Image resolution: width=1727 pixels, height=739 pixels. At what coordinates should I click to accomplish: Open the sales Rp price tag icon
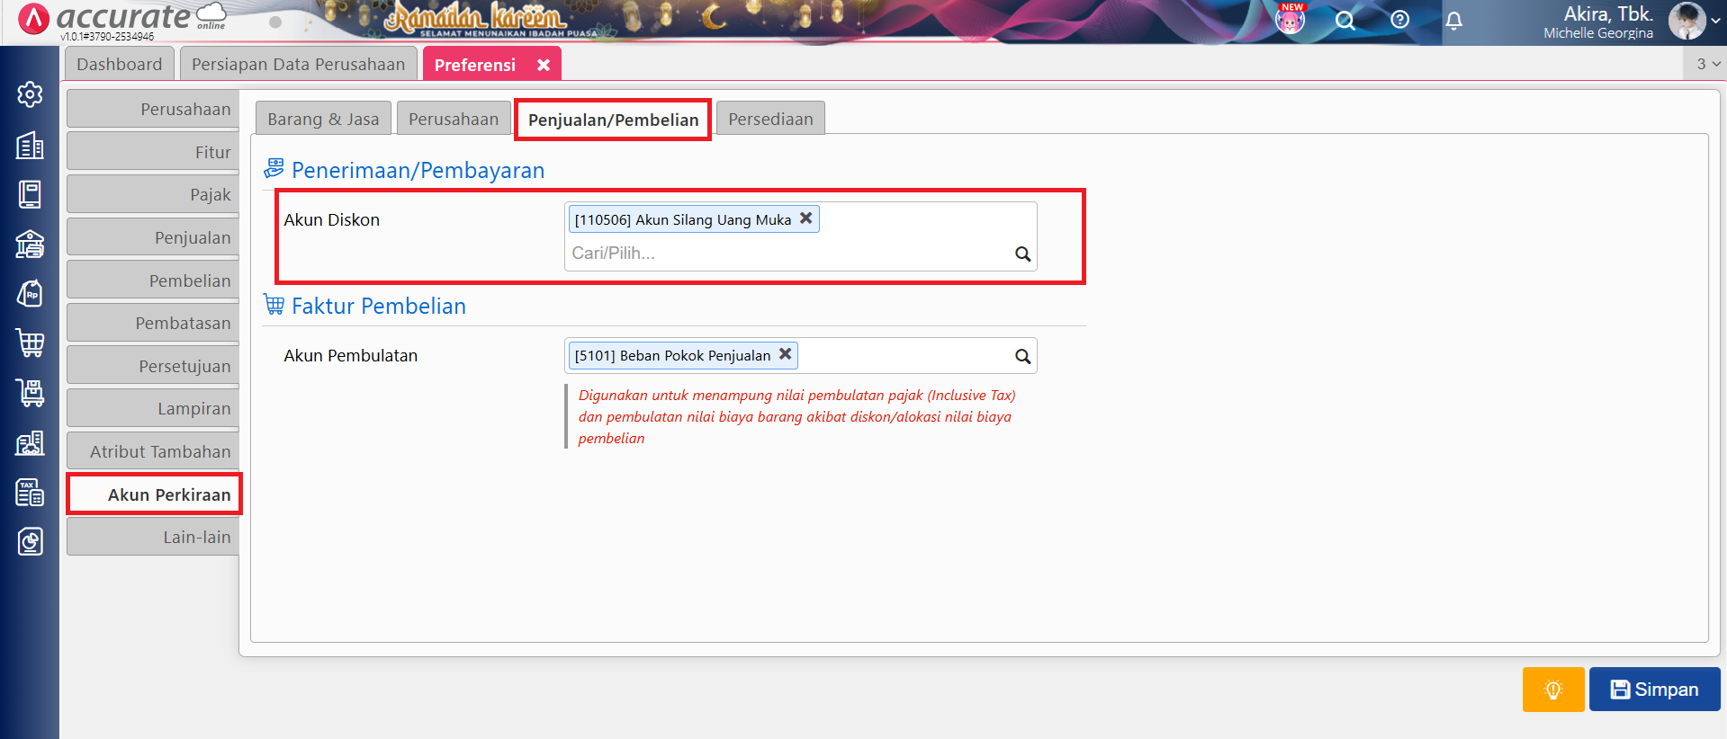pos(30,293)
